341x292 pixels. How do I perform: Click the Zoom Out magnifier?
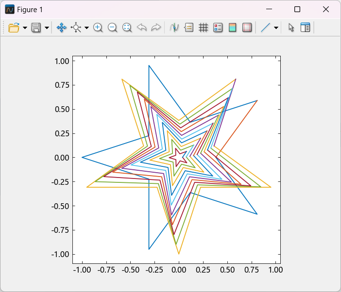112,28
